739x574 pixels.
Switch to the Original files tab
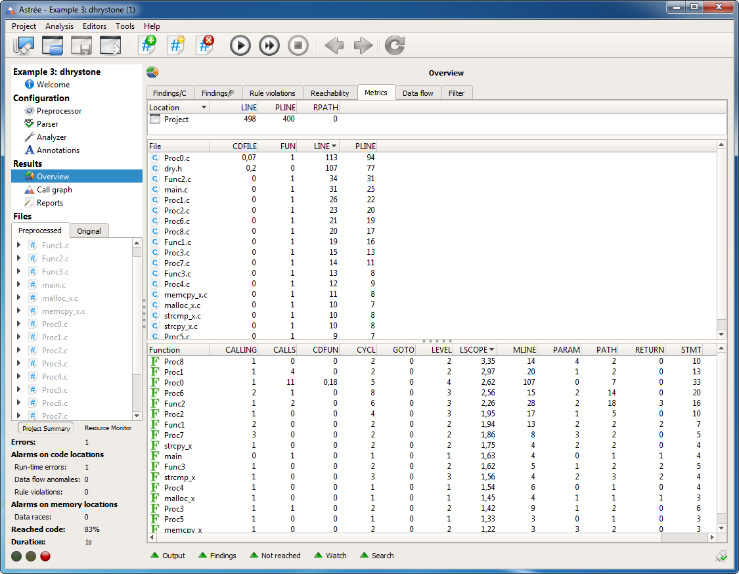coord(89,231)
